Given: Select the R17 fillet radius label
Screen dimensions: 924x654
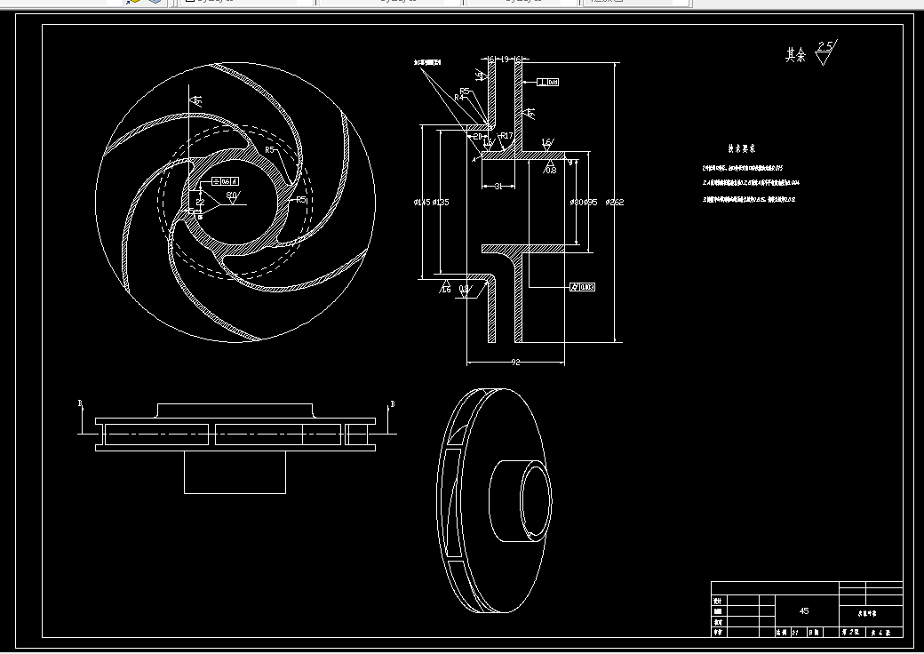Looking at the screenshot, I should click(506, 136).
